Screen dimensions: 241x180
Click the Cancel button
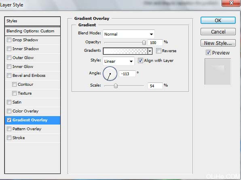[x=218, y=32]
